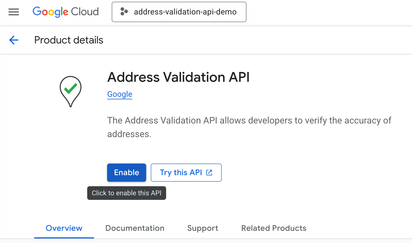Click the Google Cloud logo
The height and width of the screenshot is (243, 412).
pos(65,12)
